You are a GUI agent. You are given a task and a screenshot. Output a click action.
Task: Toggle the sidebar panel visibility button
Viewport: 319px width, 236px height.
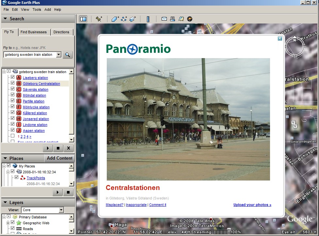(x=83, y=19)
